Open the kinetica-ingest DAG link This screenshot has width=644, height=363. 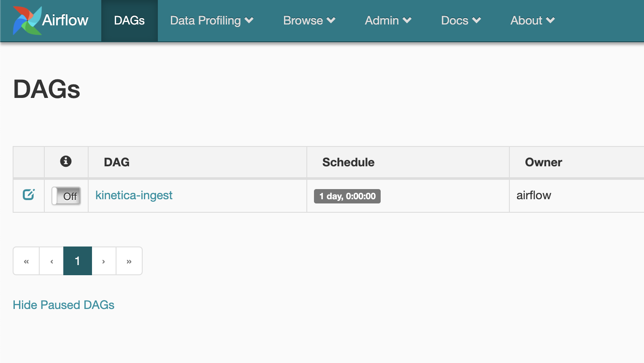tap(134, 195)
